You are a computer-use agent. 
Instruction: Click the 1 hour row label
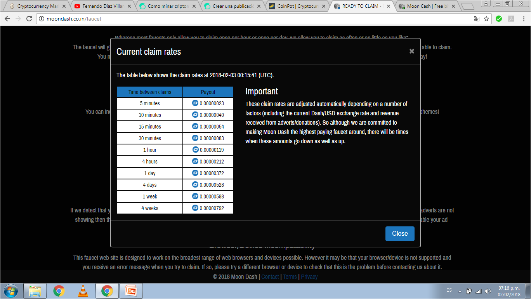click(150, 150)
